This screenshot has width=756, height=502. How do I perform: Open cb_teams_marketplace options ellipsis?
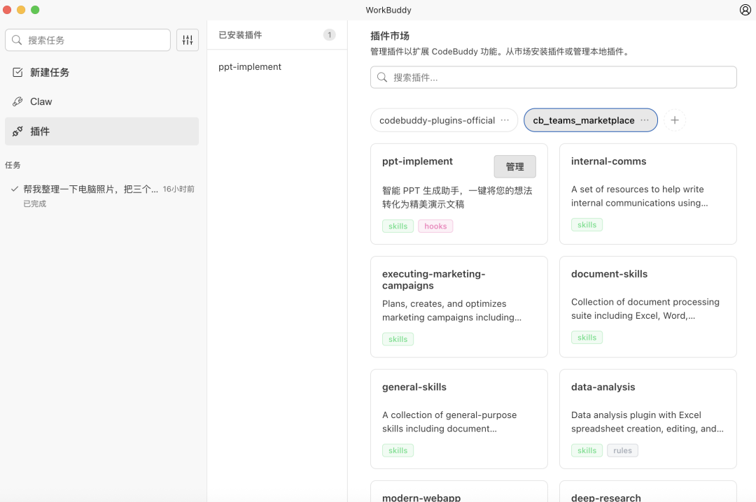(x=645, y=120)
